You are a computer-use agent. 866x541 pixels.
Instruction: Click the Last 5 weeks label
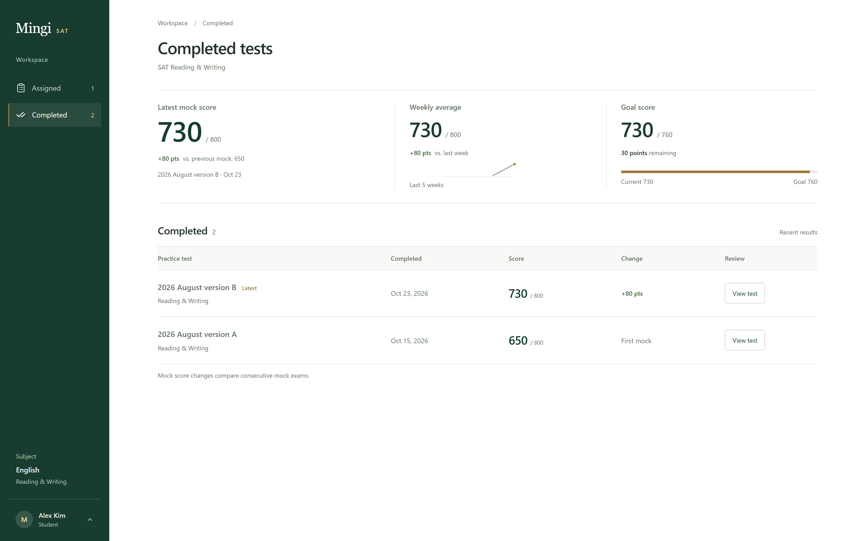pyautogui.click(x=426, y=185)
